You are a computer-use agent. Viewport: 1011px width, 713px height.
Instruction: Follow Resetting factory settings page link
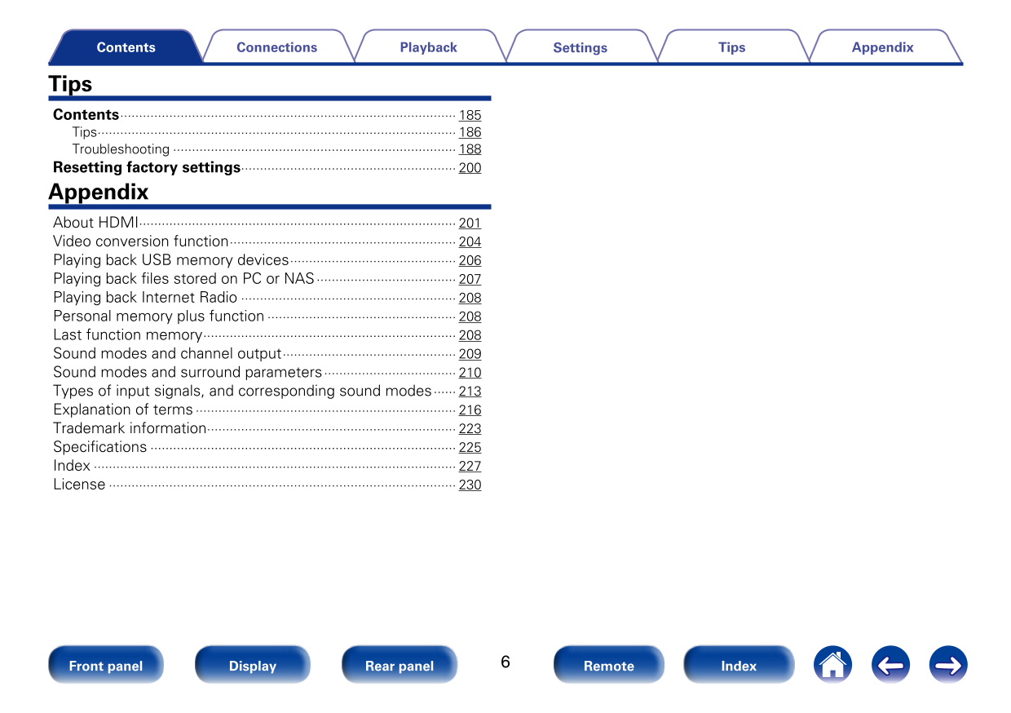pos(470,168)
